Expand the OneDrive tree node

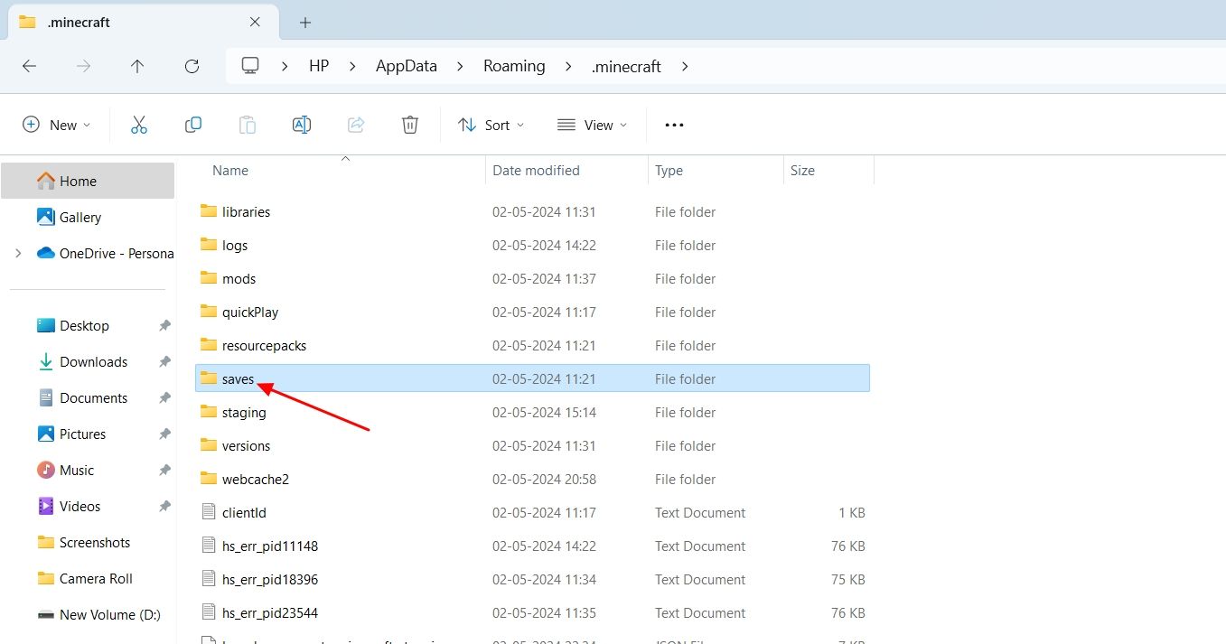coord(18,254)
